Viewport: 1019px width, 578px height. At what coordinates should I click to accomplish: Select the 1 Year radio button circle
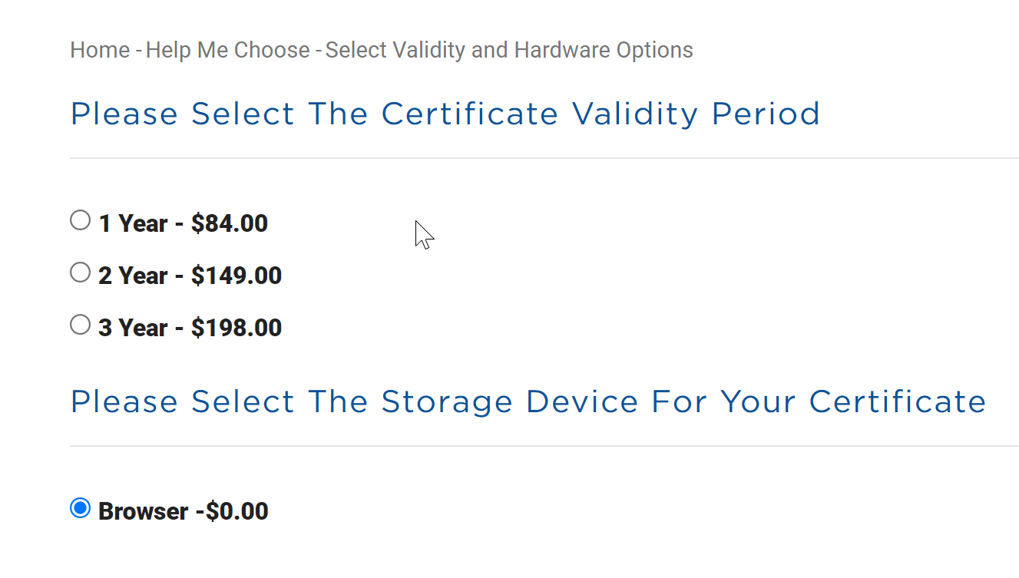80,221
